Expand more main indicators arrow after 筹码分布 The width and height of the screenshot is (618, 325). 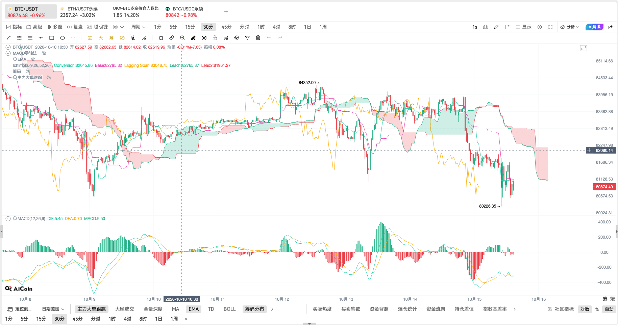pyautogui.click(x=272, y=309)
